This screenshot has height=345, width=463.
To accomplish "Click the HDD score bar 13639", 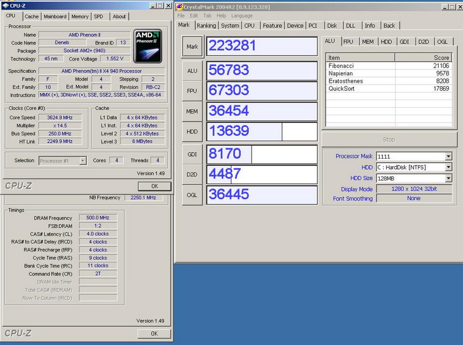I will pos(262,132).
